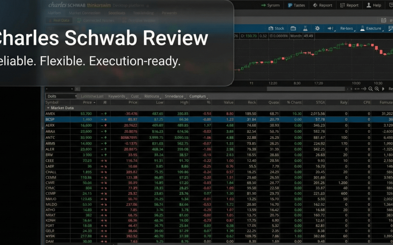Open chart settings gear icon
This screenshot has height=245, width=393.
point(317,28)
